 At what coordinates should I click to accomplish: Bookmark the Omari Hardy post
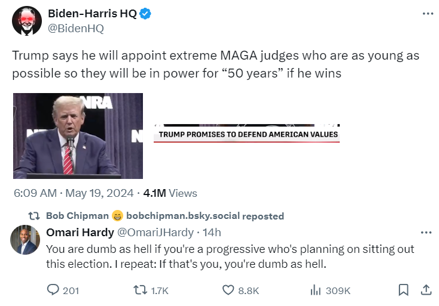[x=403, y=290]
